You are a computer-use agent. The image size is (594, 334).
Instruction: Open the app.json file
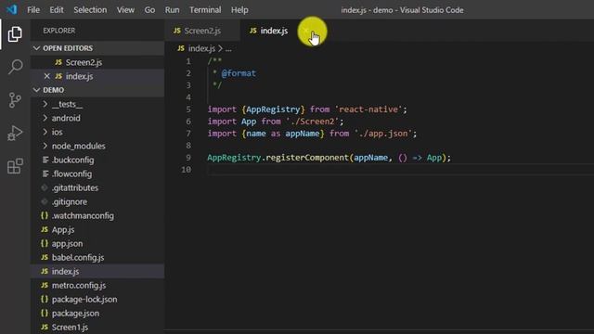(x=97, y=243)
